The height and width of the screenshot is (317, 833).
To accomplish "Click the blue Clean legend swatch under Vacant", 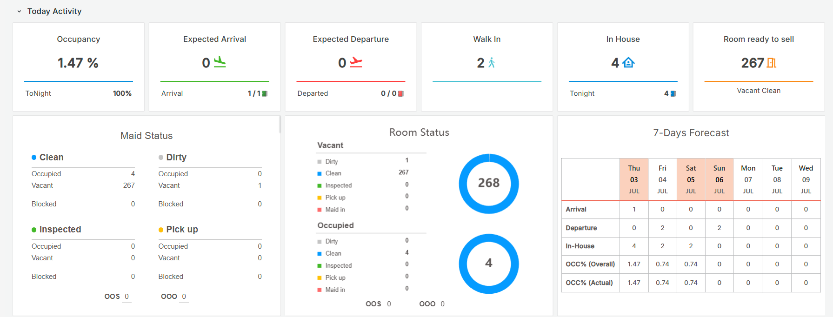I will [320, 174].
